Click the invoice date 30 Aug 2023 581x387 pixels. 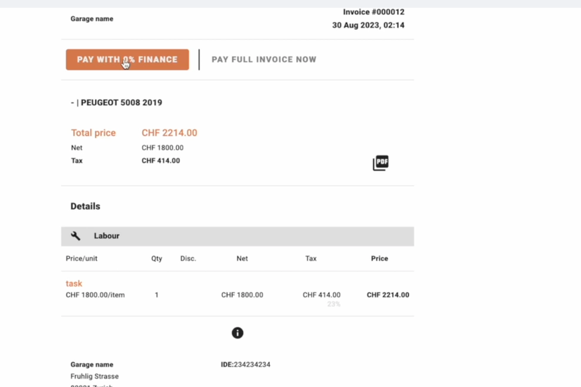[368, 25]
